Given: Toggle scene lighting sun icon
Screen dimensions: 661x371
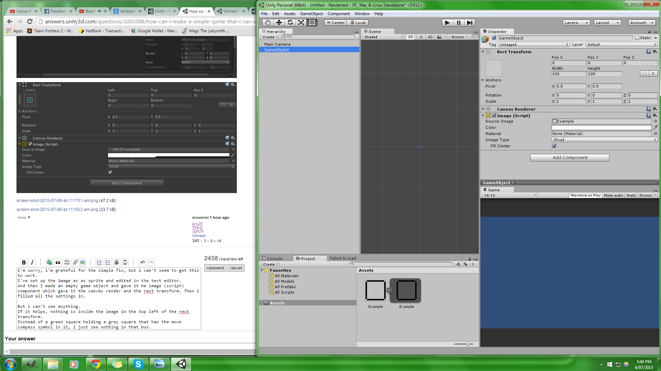Looking at the screenshot, I should tap(421, 37).
